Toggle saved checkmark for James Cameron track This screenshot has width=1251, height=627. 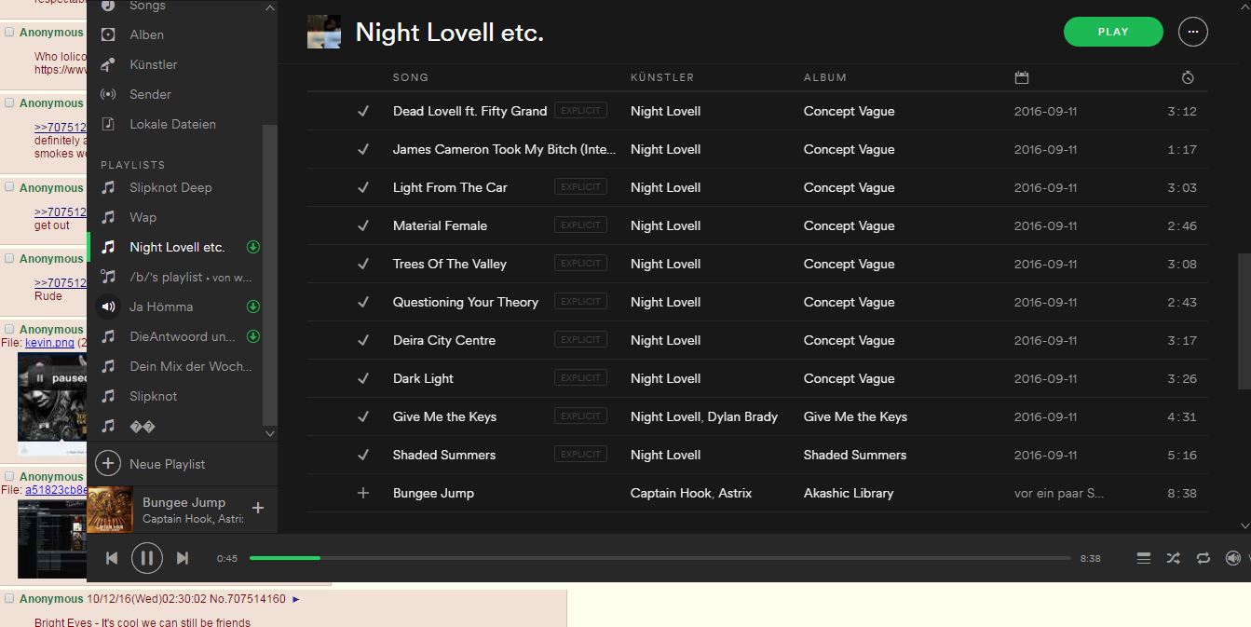pyautogui.click(x=363, y=149)
